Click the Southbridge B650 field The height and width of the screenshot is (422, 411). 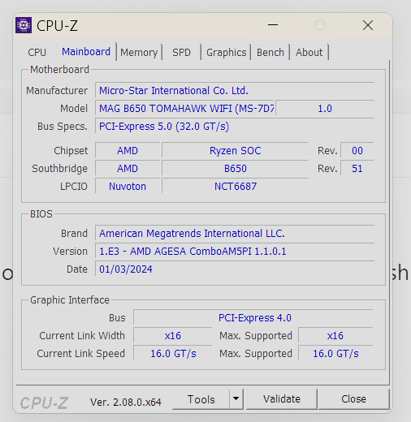point(236,168)
